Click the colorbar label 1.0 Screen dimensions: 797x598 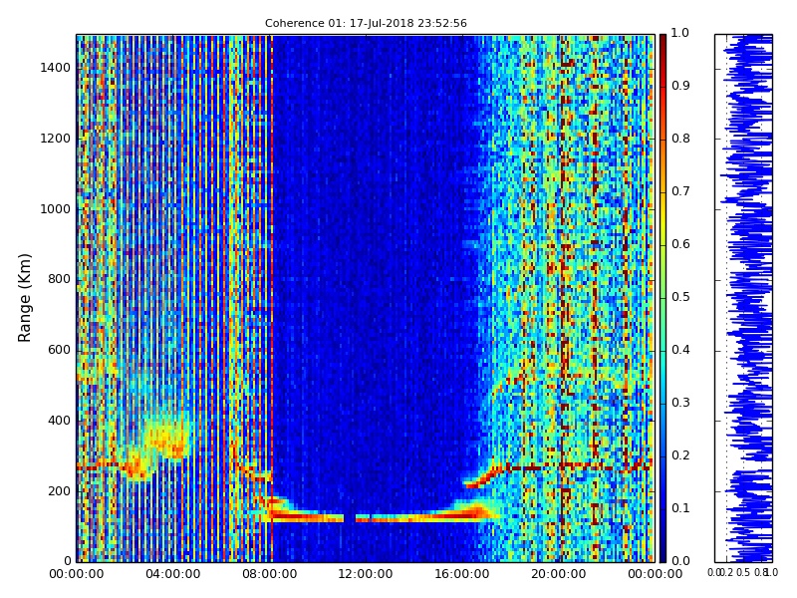tap(680, 33)
